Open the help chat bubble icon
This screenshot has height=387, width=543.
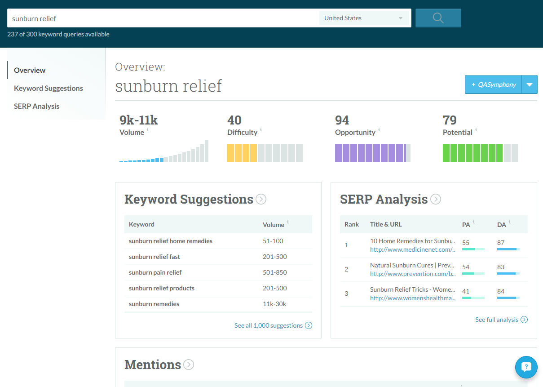pyautogui.click(x=526, y=367)
